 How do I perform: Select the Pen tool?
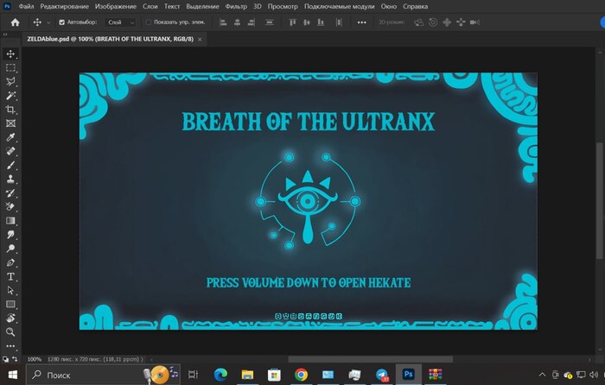(x=11, y=262)
